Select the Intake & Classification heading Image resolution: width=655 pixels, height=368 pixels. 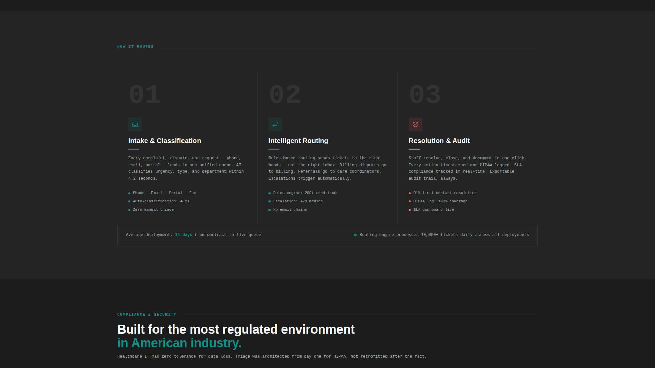164,141
